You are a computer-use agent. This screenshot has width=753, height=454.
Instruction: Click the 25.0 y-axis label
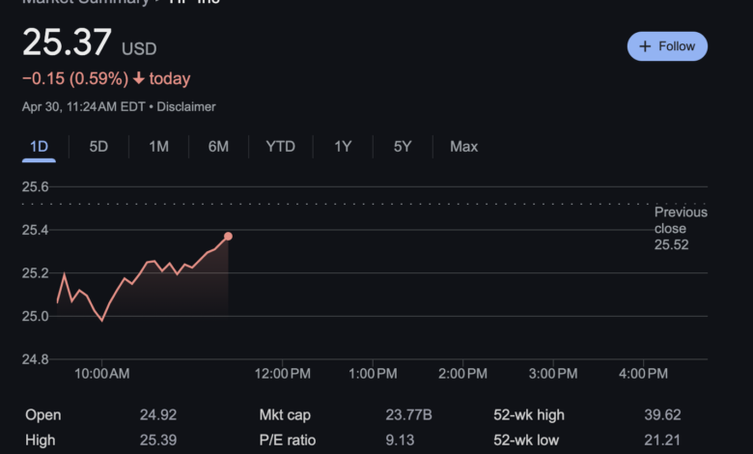35,316
